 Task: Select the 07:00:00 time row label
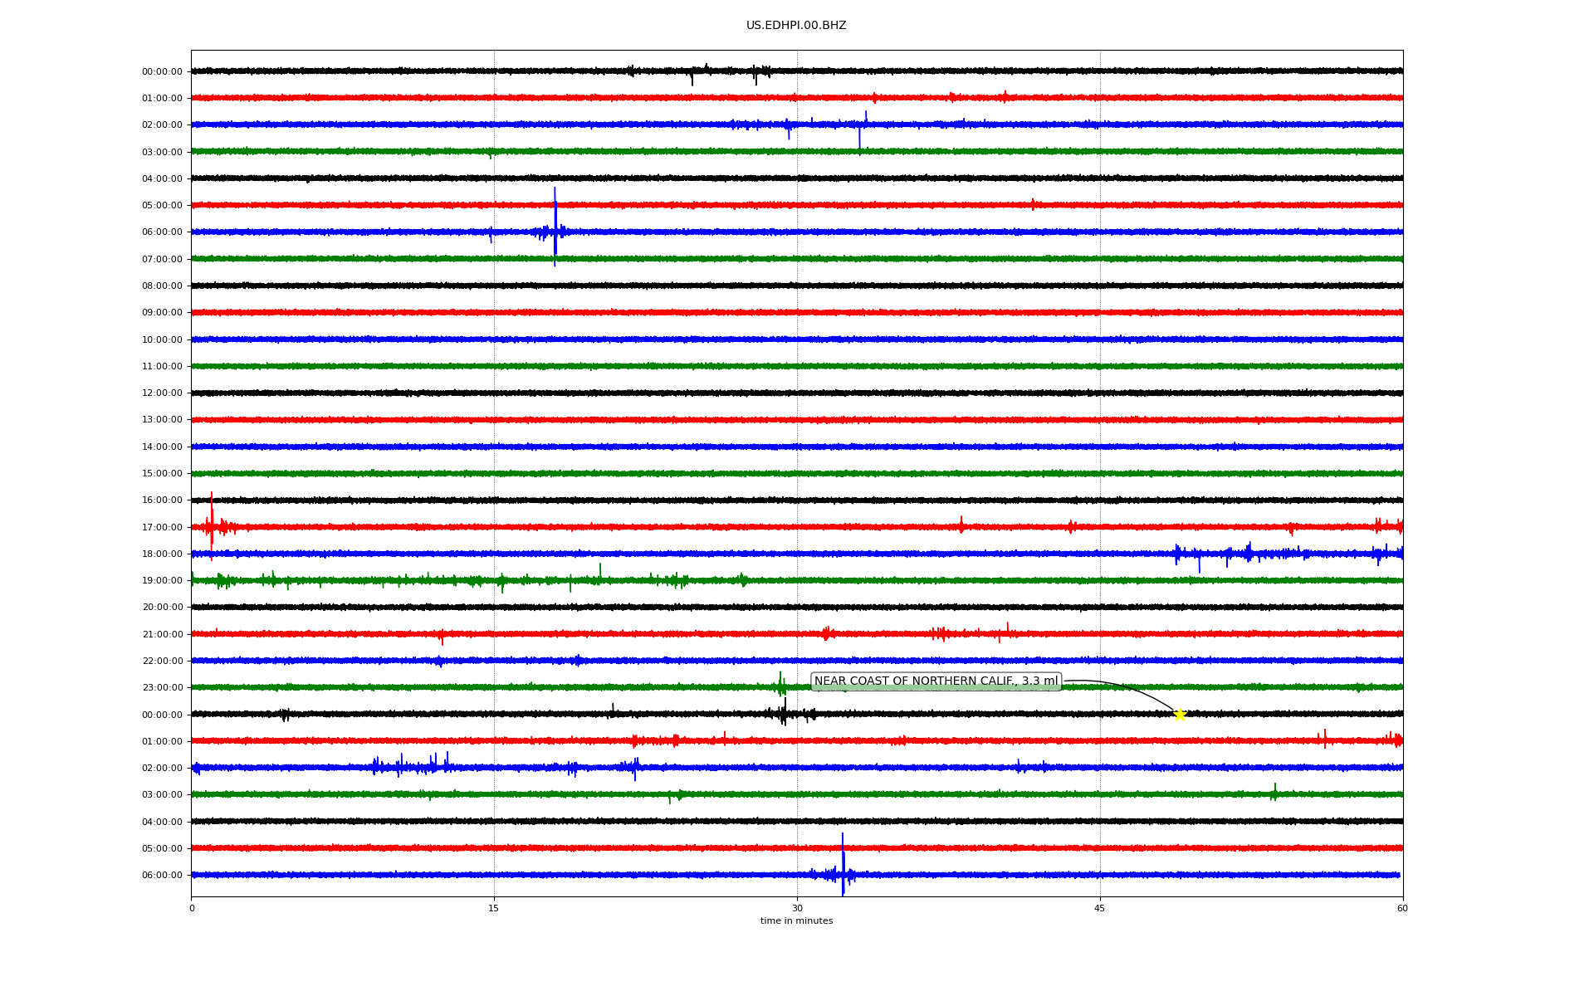coord(162,259)
